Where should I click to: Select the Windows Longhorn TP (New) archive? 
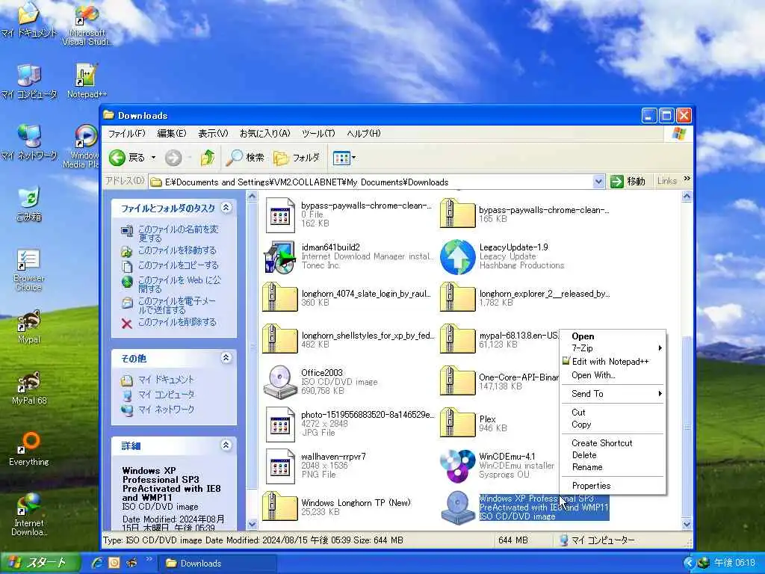pos(337,507)
